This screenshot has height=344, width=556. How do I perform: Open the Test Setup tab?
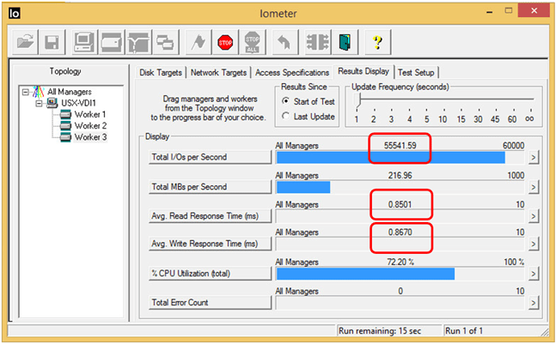point(417,73)
